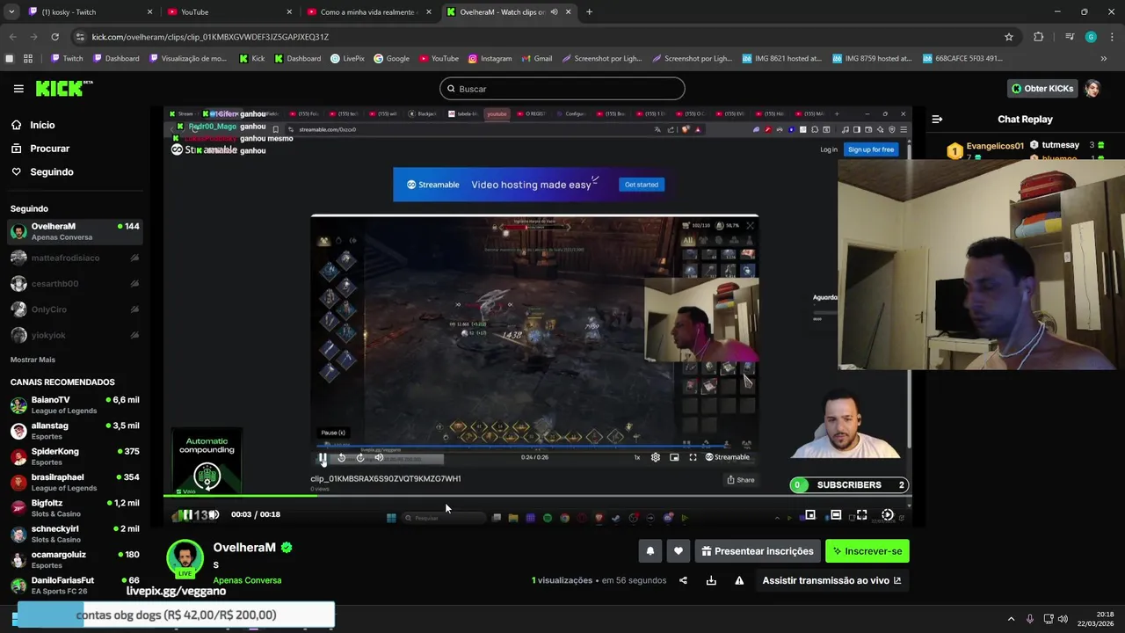Go to Seguindo in sidebar
This screenshot has height=633, width=1125.
coord(51,172)
